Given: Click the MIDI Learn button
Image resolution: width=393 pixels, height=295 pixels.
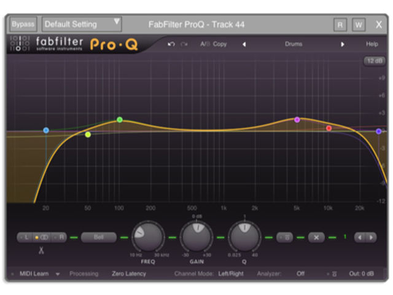Looking at the screenshot, I should tap(34, 273).
